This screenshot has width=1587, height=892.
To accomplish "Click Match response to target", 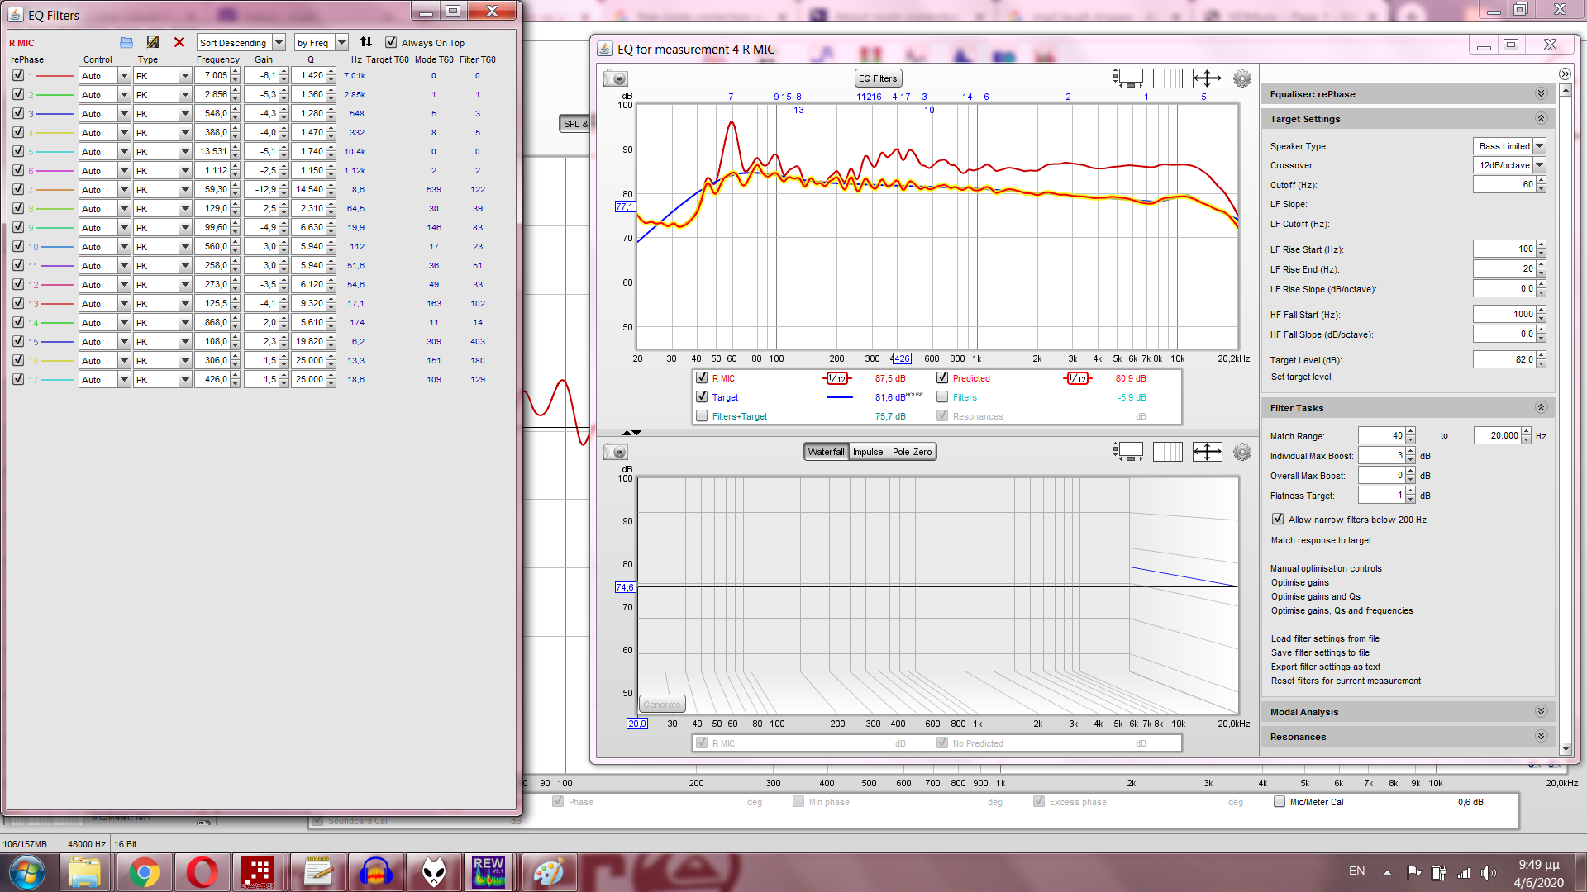I will click(1320, 540).
